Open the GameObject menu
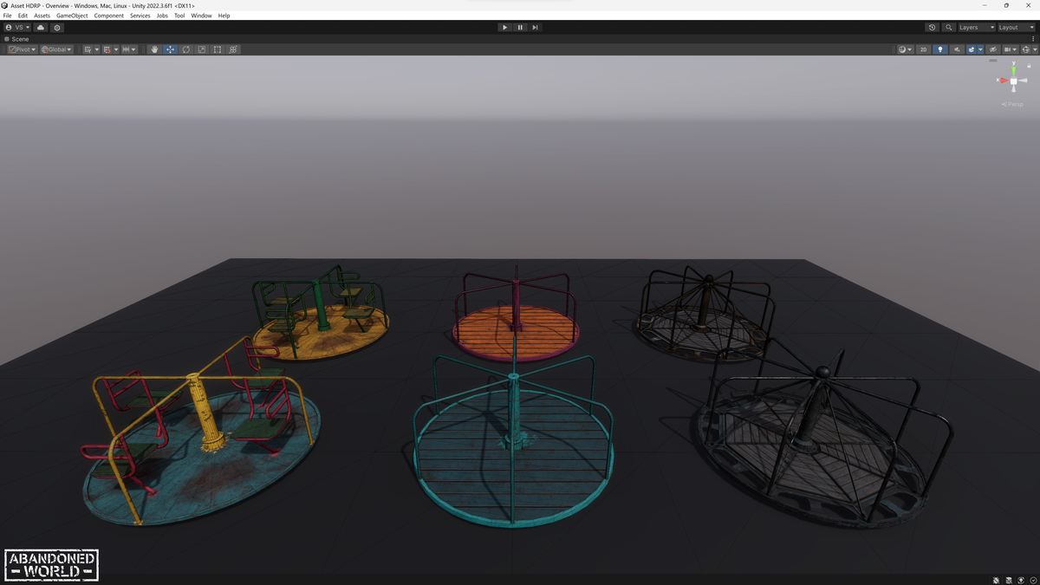Screen dimensions: 1040x585 click(x=72, y=16)
